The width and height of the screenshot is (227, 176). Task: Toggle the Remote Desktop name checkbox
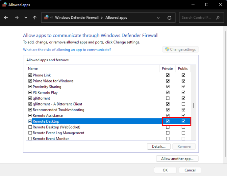tap(30, 121)
